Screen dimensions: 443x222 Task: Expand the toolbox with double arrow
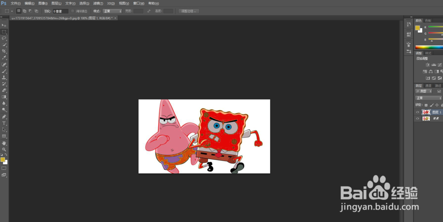click(1, 17)
